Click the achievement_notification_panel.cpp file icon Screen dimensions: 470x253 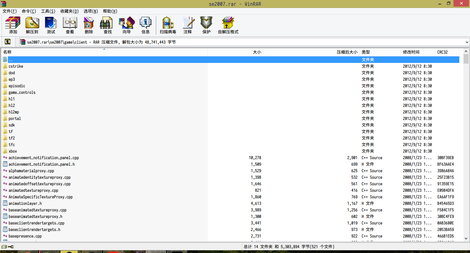5,158
